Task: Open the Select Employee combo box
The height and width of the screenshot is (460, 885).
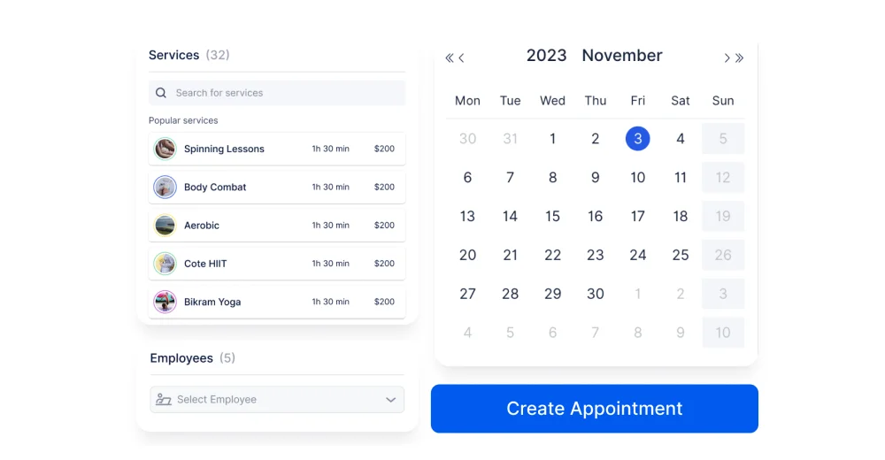Action: [277, 400]
